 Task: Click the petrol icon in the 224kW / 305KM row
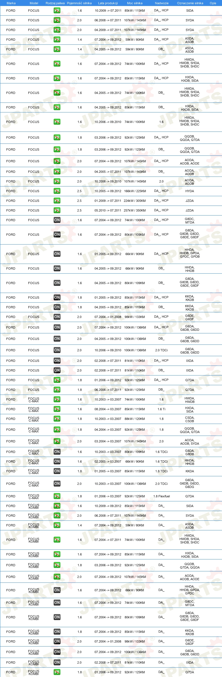[57, 201]
